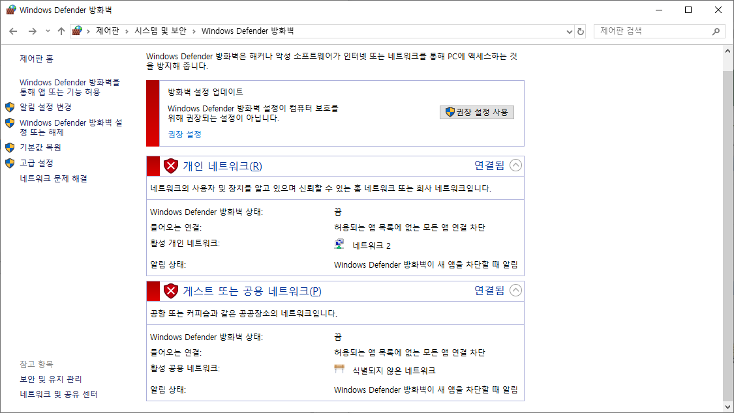Viewport: 734px width, 413px height.
Task: Go up one level with up arrow
Action: click(x=61, y=31)
